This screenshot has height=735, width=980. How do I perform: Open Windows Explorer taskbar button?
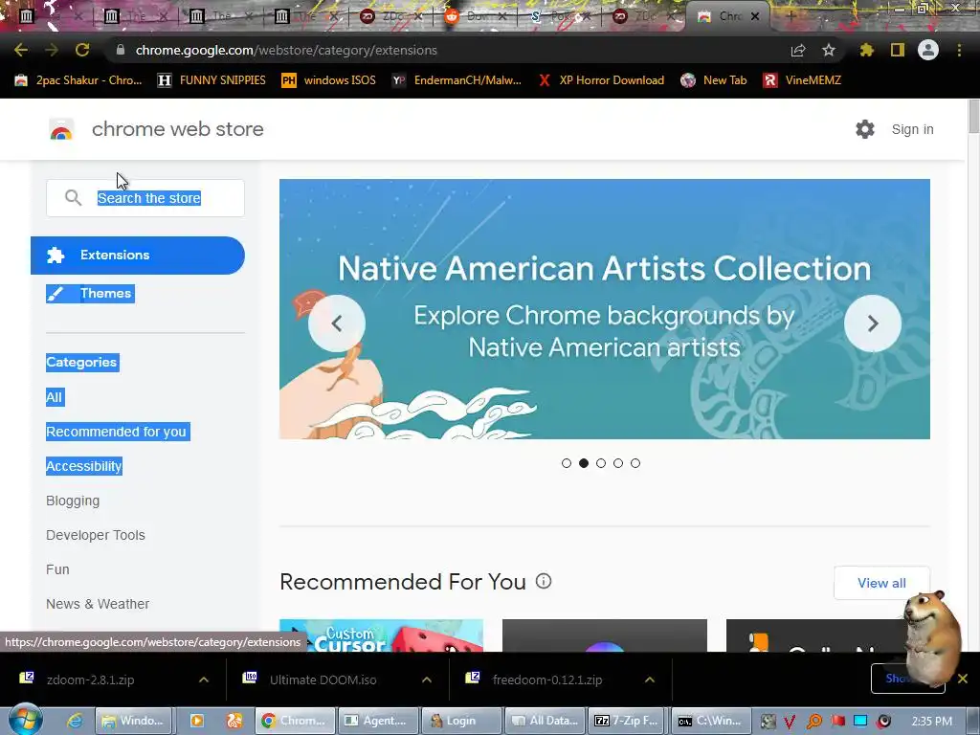click(x=135, y=721)
